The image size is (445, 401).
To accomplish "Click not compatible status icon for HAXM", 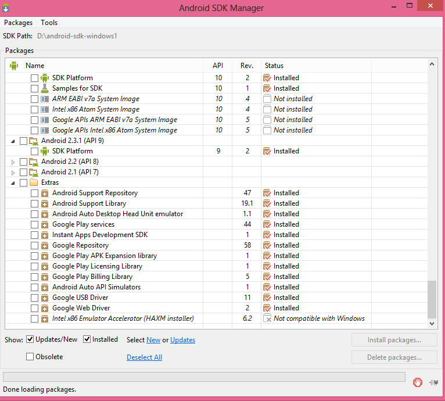I will click(267, 318).
